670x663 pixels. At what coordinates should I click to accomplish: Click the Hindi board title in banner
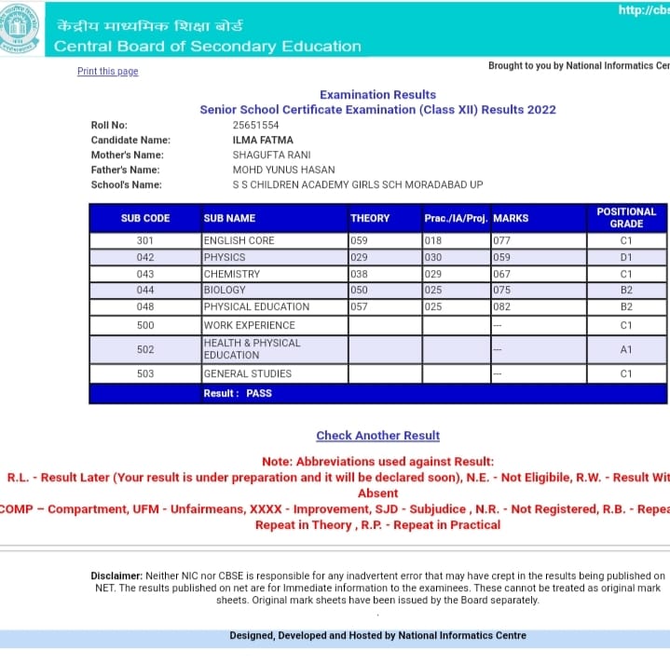click(150, 26)
